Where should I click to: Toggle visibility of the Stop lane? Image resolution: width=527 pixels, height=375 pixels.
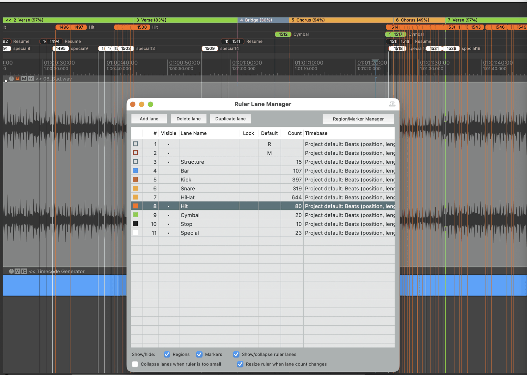[x=169, y=224]
